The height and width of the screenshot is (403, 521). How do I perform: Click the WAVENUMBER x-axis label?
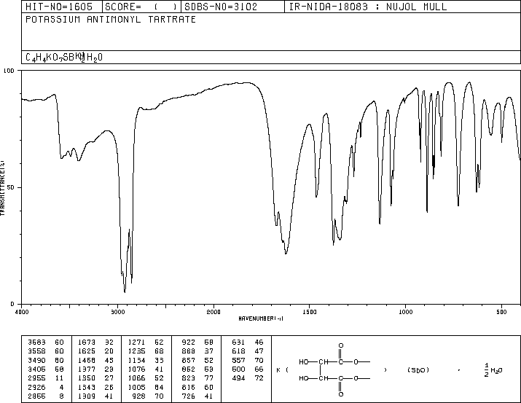[x=261, y=318]
